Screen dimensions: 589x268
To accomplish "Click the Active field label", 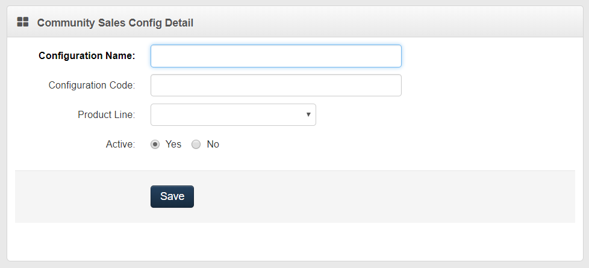I will click(x=120, y=145).
